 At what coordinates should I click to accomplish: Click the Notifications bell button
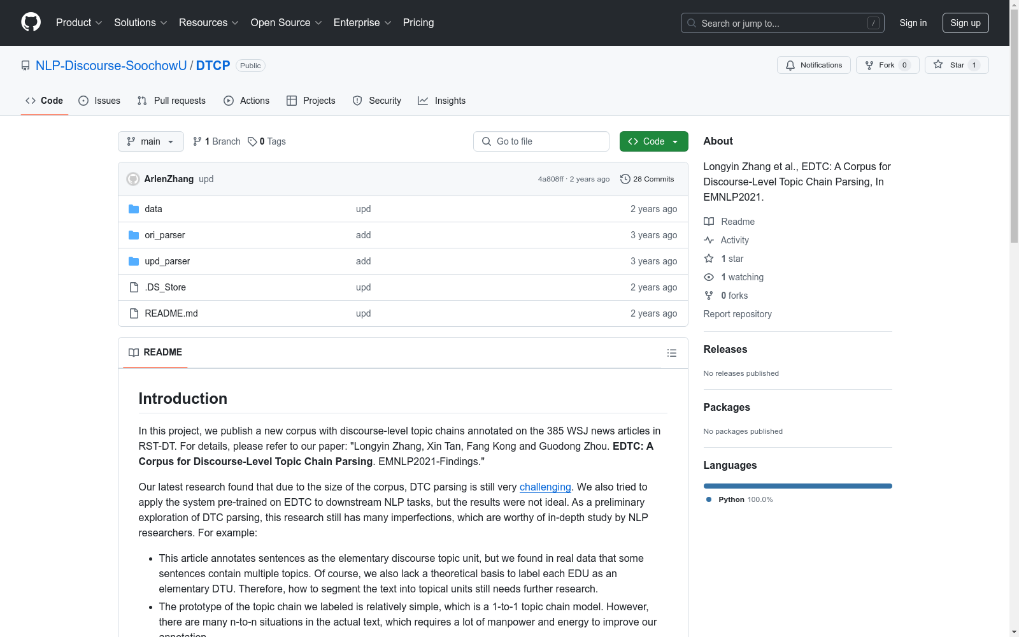(x=813, y=65)
